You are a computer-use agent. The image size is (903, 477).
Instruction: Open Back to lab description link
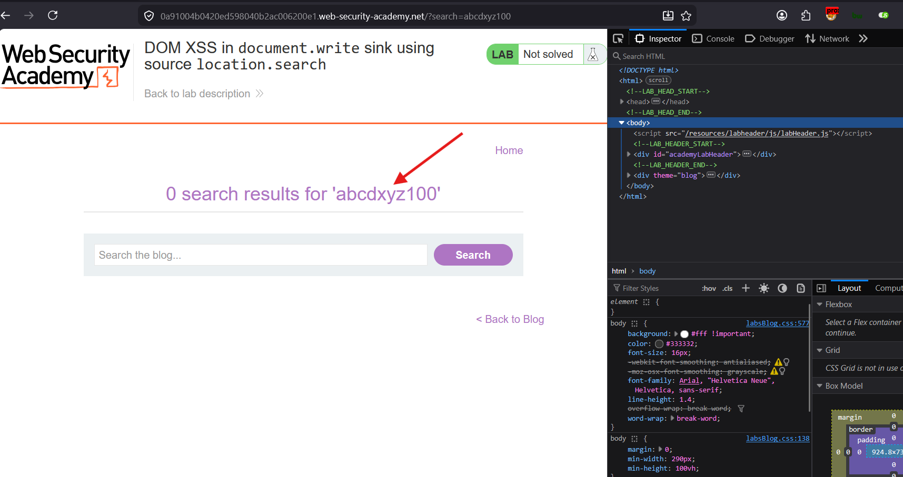click(x=204, y=94)
